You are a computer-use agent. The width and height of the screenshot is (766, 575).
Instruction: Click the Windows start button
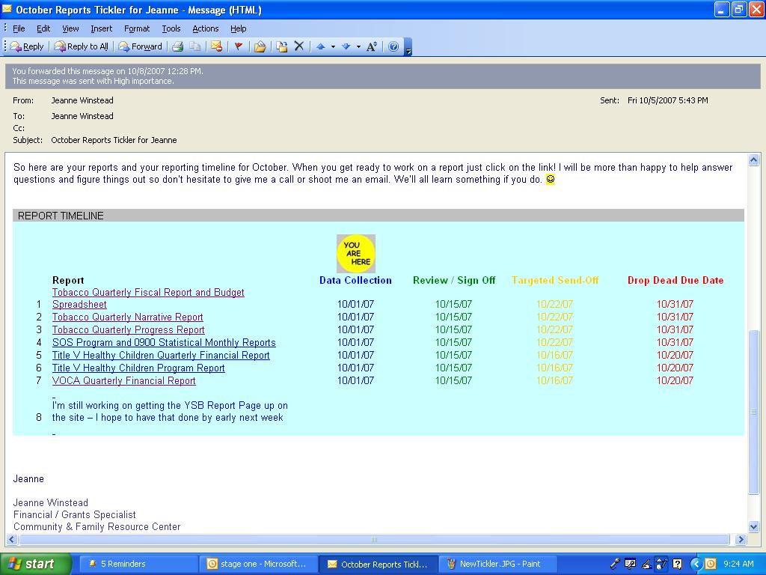tap(36, 564)
